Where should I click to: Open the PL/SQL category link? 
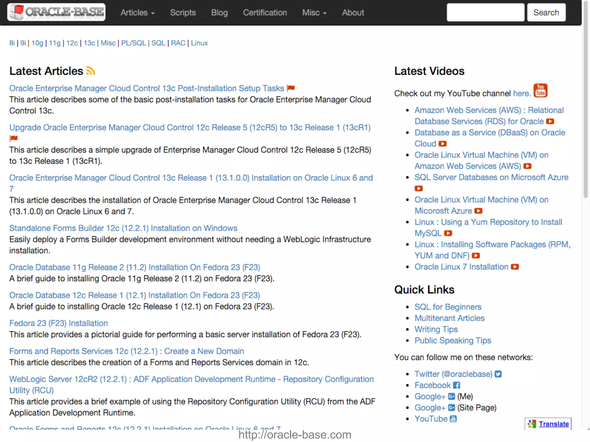[x=133, y=43]
